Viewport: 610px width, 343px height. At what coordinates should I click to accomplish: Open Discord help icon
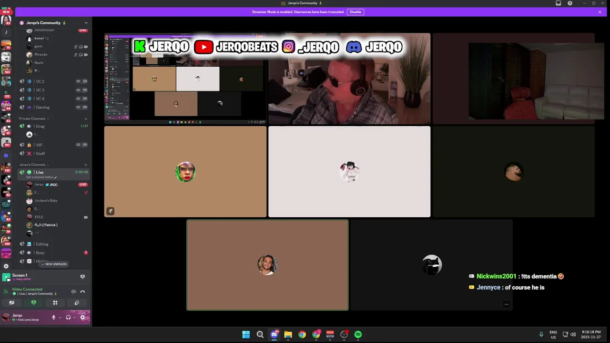[x=570, y=3]
